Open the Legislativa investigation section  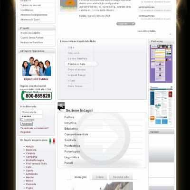click(x=72, y=157)
